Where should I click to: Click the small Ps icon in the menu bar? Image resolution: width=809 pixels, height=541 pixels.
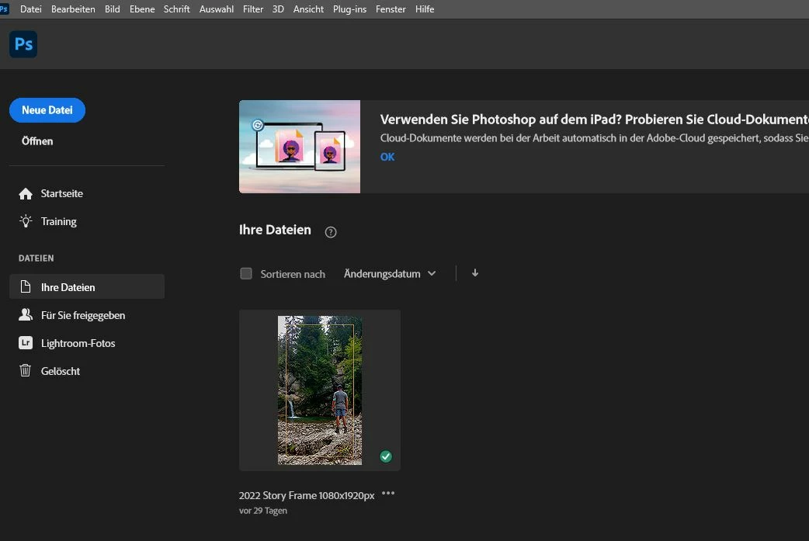coord(4,9)
